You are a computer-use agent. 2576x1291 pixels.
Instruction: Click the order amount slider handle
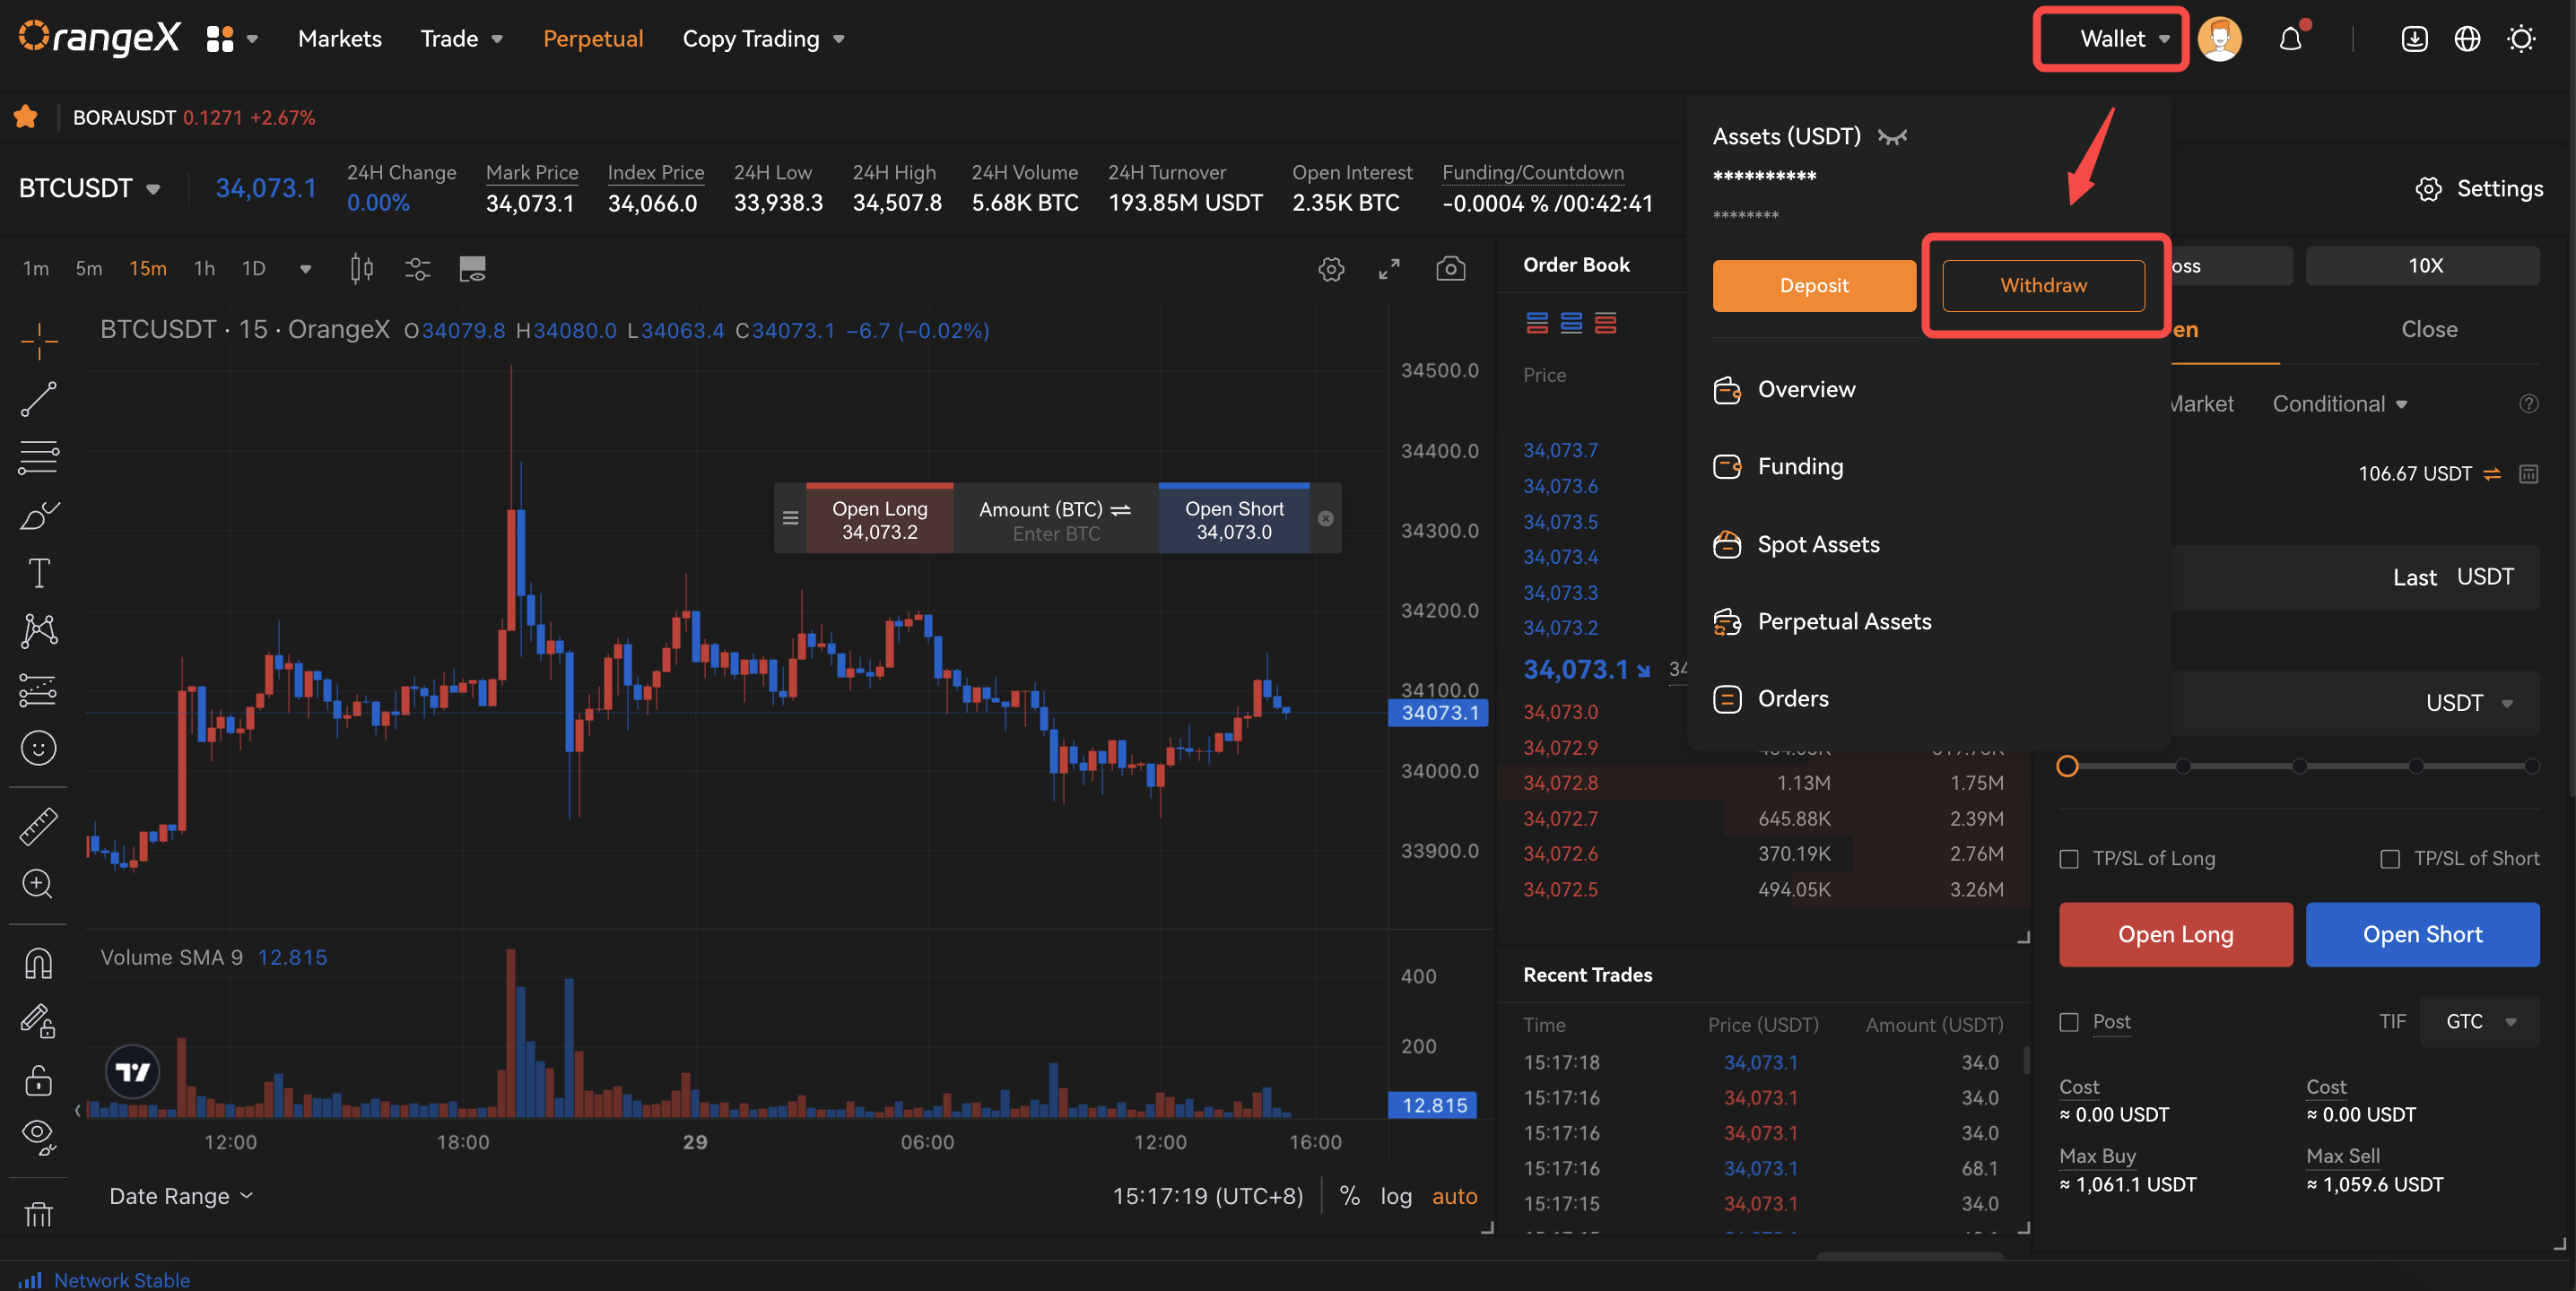point(2067,767)
